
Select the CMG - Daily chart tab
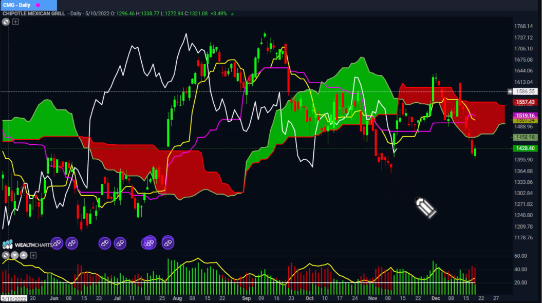point(28,5)
